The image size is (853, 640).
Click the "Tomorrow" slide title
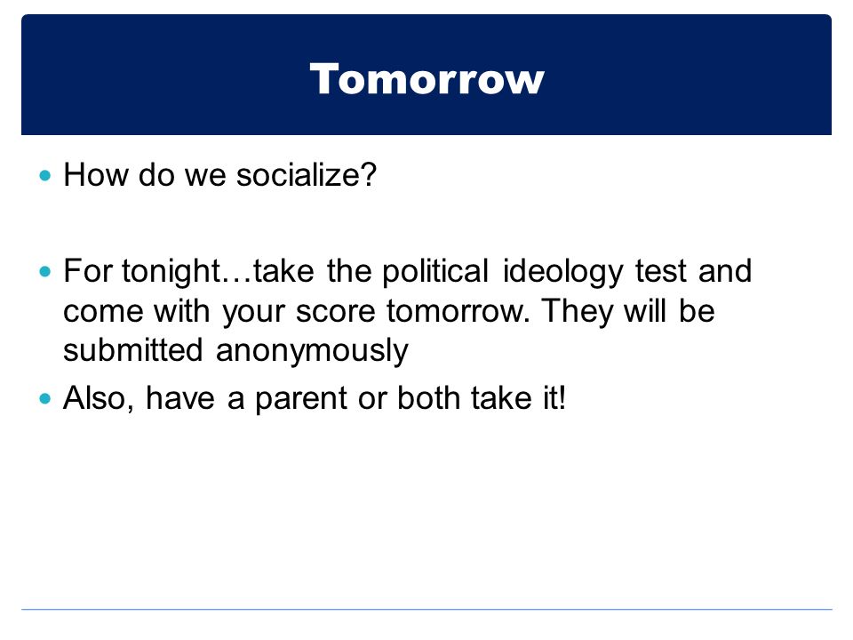coord(426,79)
